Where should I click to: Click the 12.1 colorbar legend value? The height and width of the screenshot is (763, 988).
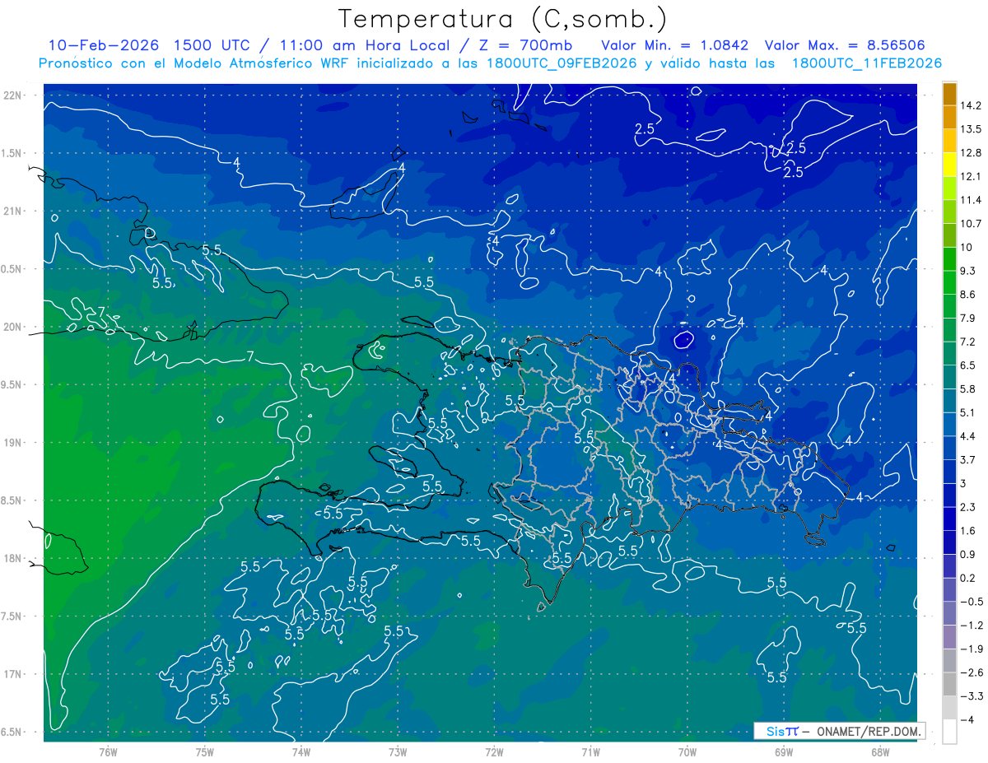click(x=972, y=176)
